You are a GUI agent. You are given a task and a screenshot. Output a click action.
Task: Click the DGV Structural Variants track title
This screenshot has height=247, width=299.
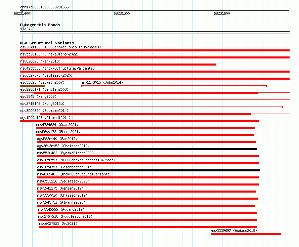point(47,43)
